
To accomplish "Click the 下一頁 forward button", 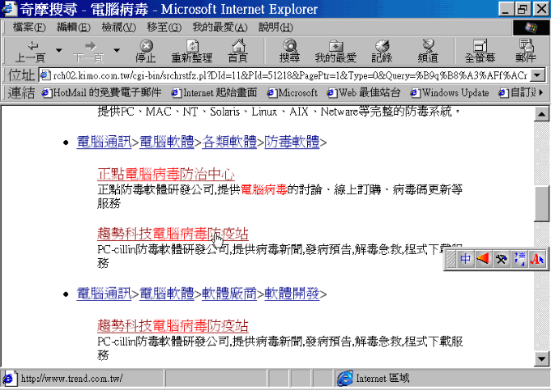I will tap(88, 51).
